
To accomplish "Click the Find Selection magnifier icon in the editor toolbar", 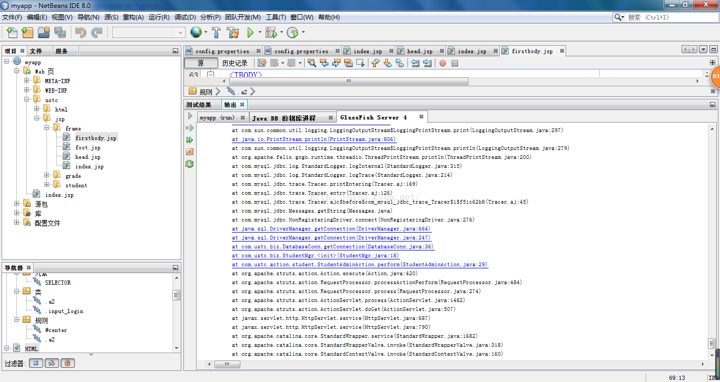I will (312, 63).
